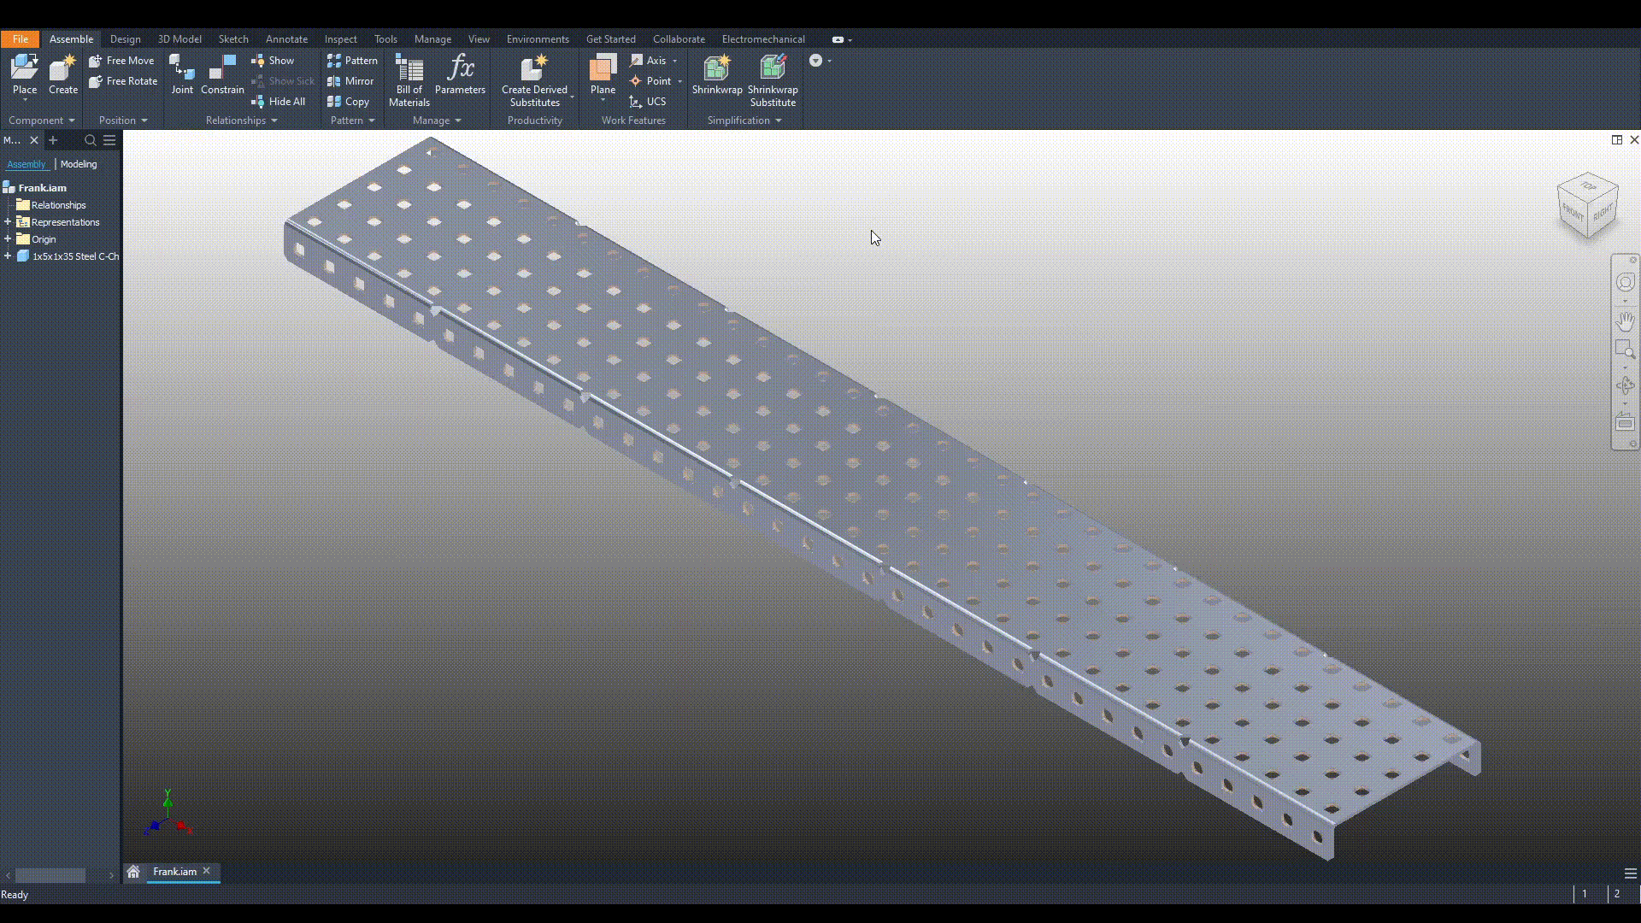Click the Copy components tool
The image size is (1641, 923).
[x=348, y=102]
